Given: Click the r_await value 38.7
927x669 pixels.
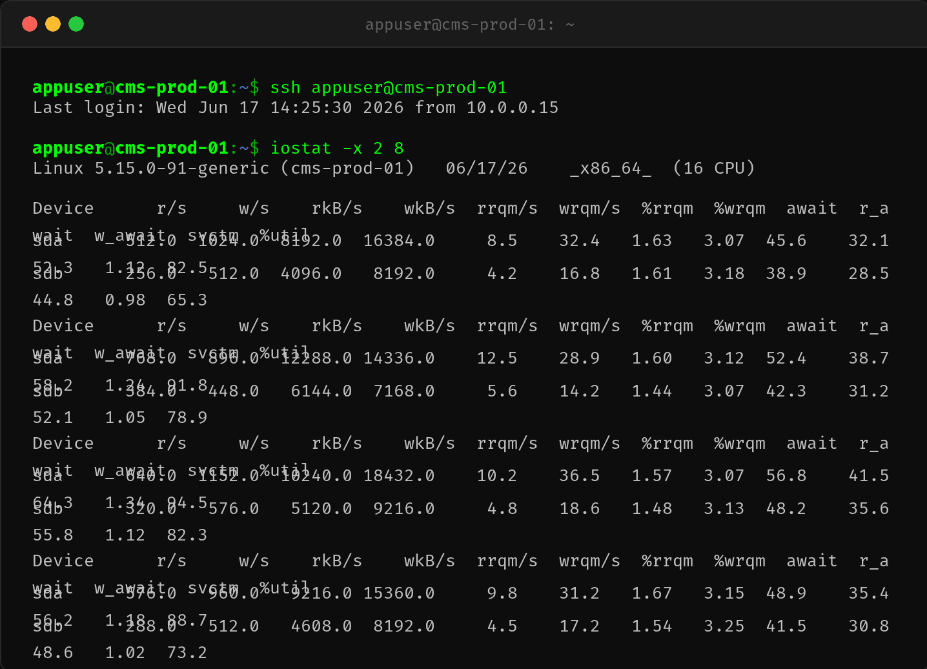Looking at the screenshot, I should pos(869,358).
